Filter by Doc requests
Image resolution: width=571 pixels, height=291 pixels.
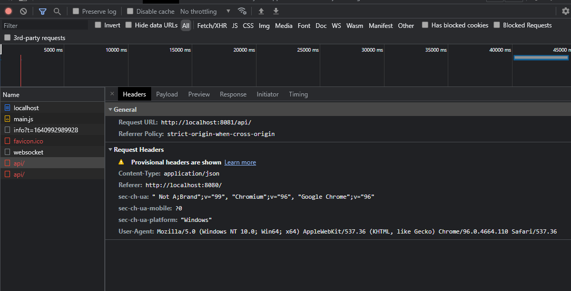[321, 25]
